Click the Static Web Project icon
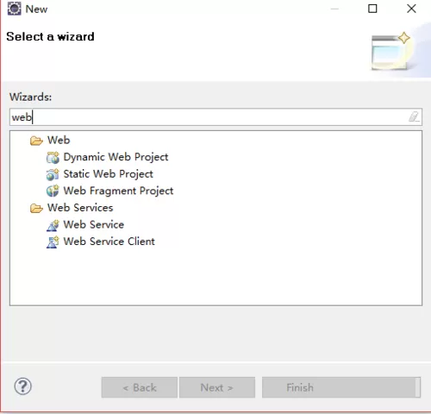The height and width of the screenshot is (414, 431). pos(53,174)
